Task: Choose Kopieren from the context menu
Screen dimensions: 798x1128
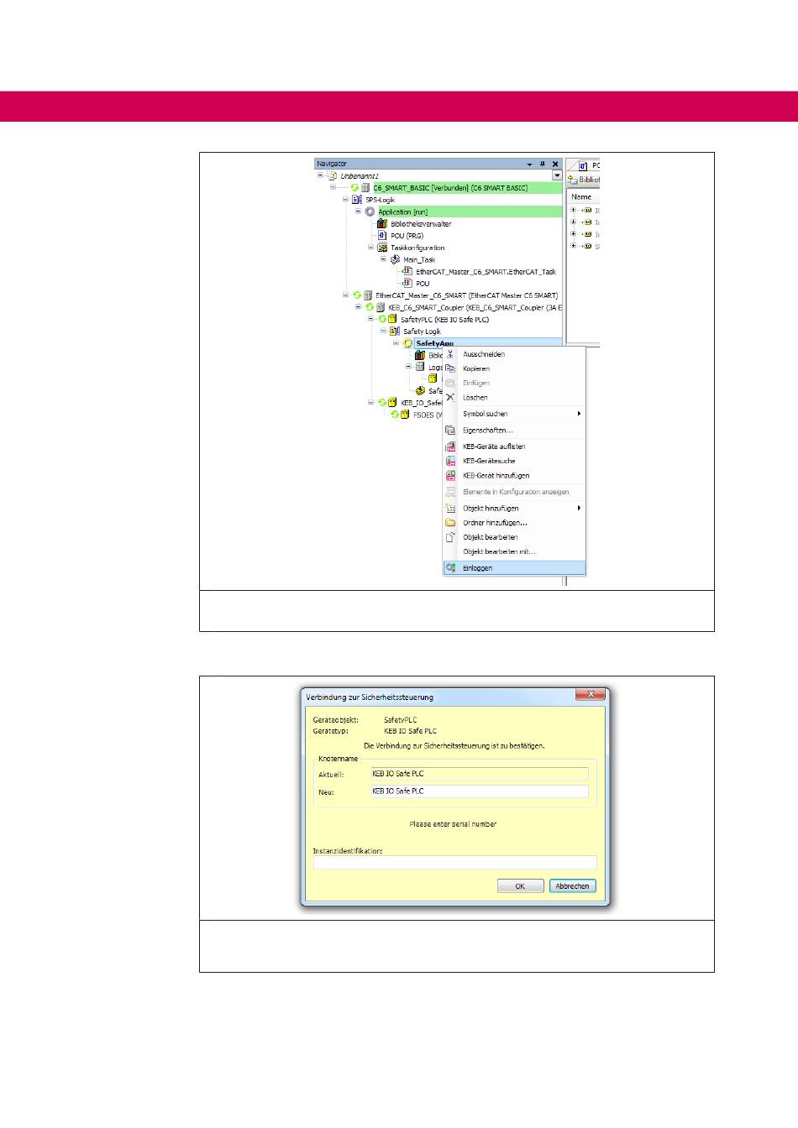Action: [514, 368]
